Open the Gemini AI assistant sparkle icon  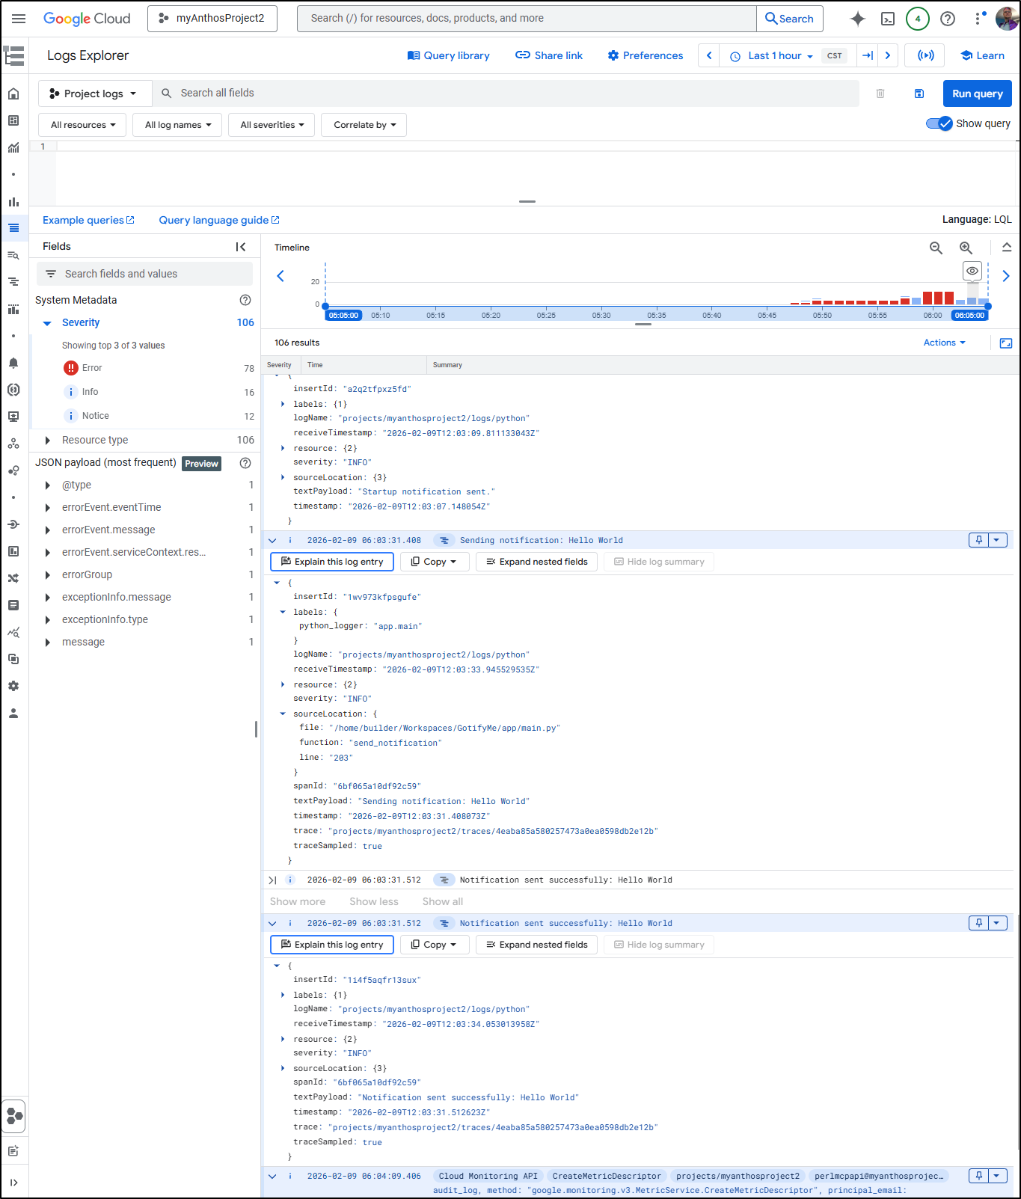coord(857,19)
